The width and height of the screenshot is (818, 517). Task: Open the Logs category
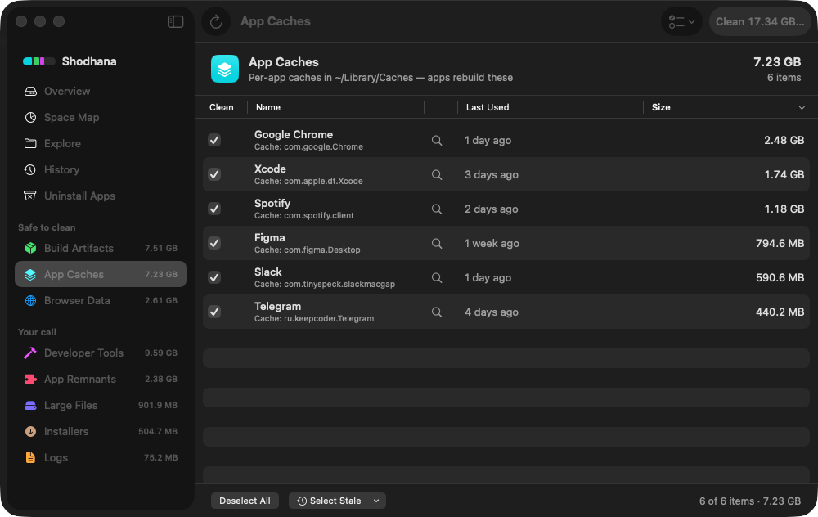tap(100, 457)
